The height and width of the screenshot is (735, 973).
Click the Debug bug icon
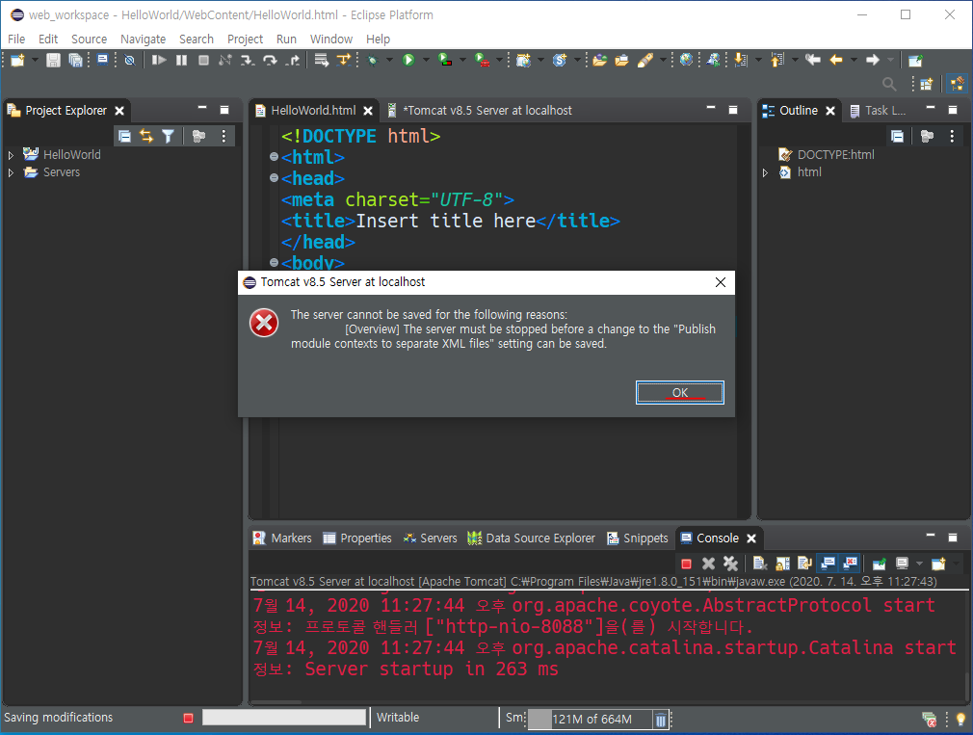click(372, 60)
